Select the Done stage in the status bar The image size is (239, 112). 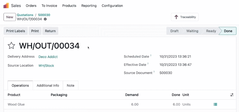tap(228, 31)
